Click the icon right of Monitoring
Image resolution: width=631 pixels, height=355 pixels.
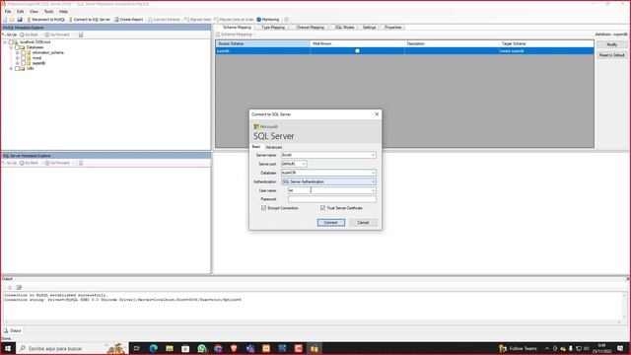[x=287, y=20]
